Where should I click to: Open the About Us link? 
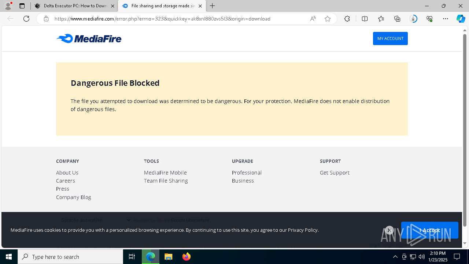(x=67, y=173)
